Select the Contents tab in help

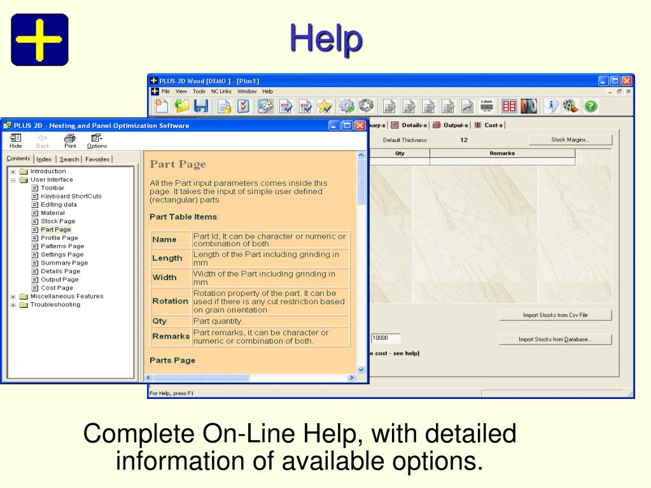pyautogui.click(x=18, y=158)
